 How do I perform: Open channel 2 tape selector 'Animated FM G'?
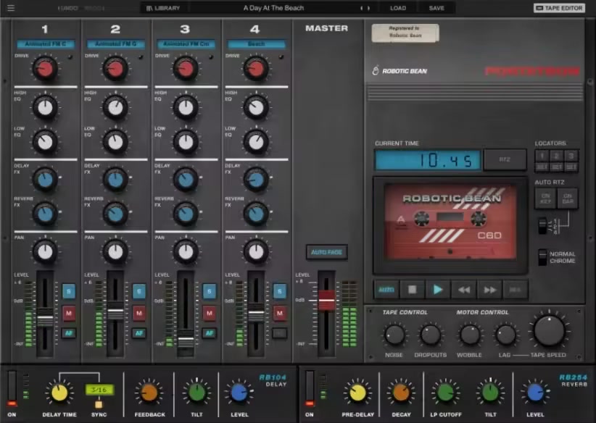(115, 44)
